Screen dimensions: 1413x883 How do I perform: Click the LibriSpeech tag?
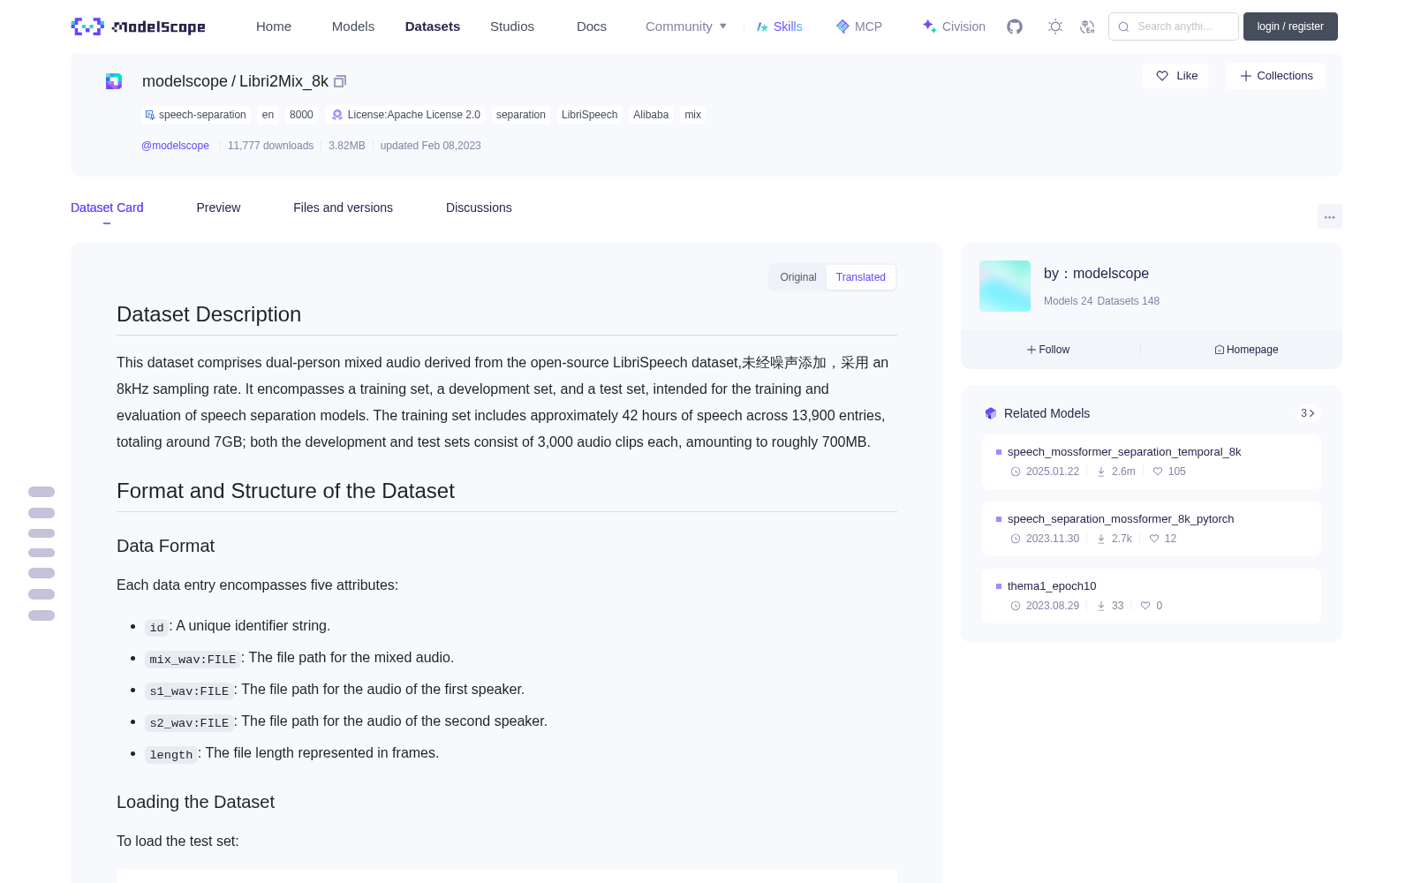click(590, 115)
